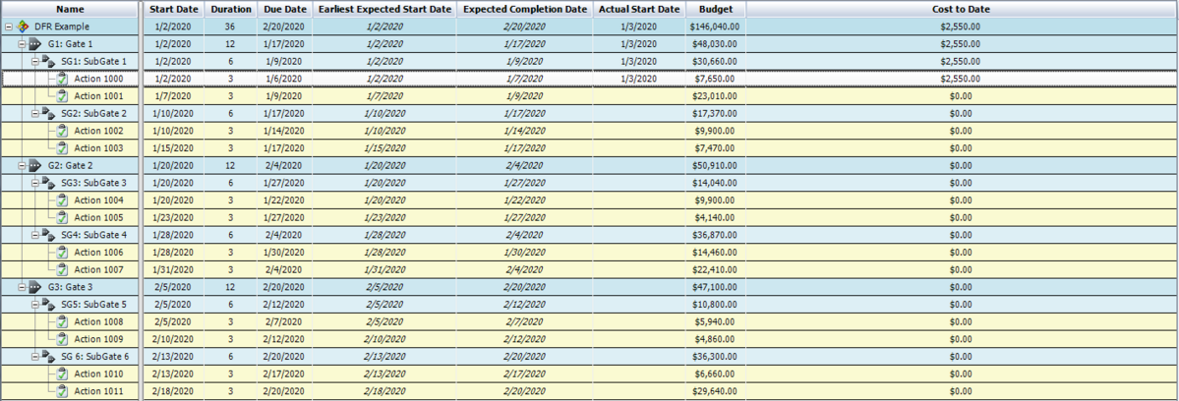Click the $29,640.00 budget for Action 1011
1179x401 pixels.
[x=715, y=391]
